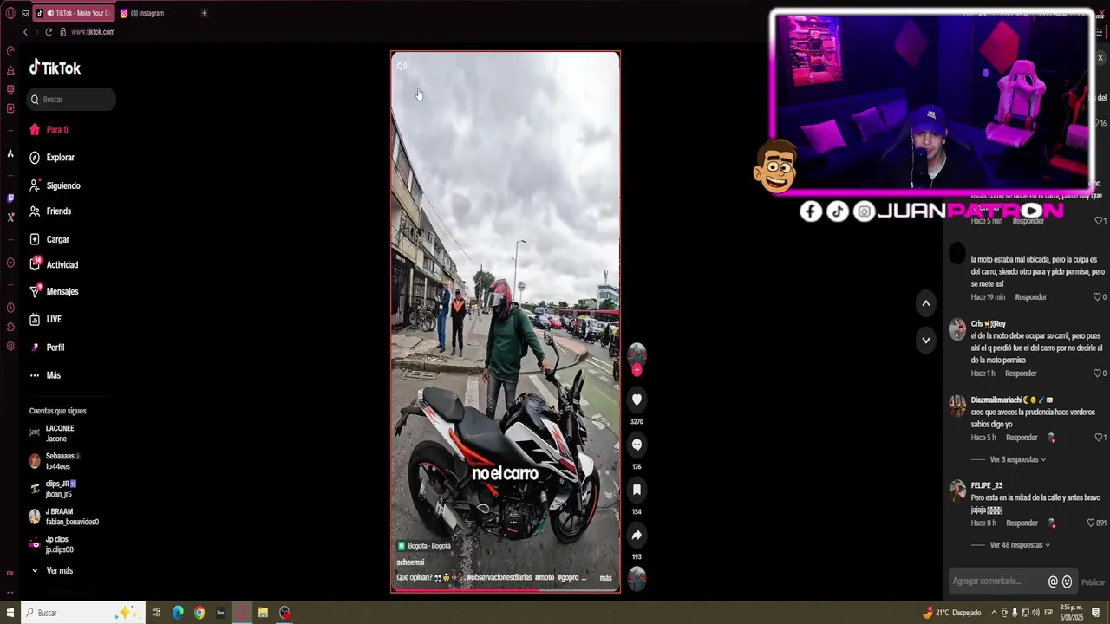
Task: Open Opera menu logo
Action: pyautogui.click(x=10, y=13)
